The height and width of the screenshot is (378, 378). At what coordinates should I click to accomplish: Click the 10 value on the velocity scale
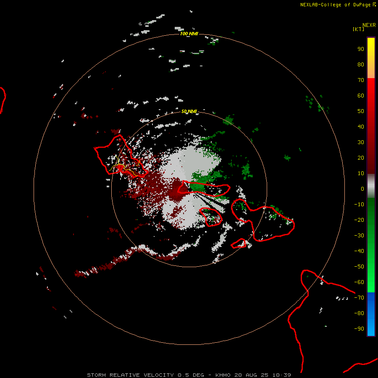pyautogui.click(x=361, y=173)
